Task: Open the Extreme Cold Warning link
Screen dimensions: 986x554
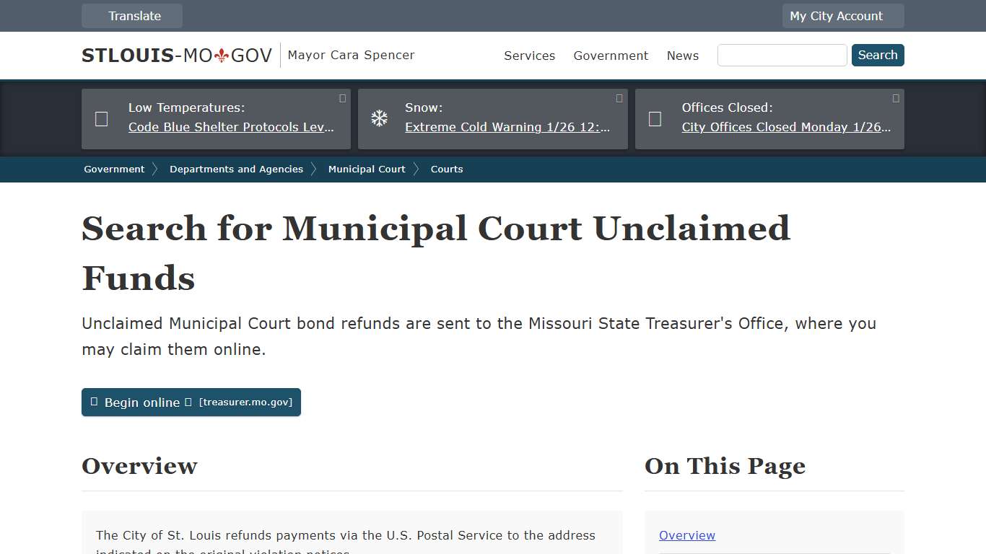Action: 508,127
